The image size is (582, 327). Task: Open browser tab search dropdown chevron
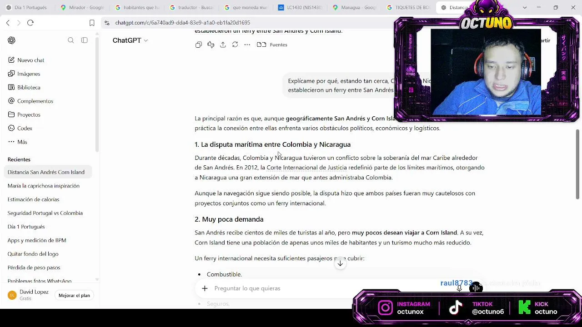coord(524,7)
